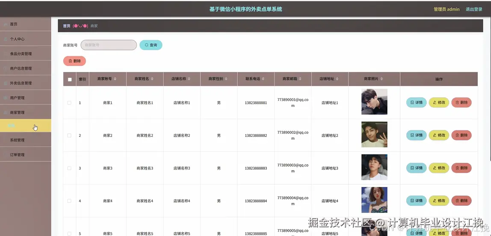Screen dimensions: 491x236
Task: Open 首页 in the sidebar
Action: pos(25,24)
